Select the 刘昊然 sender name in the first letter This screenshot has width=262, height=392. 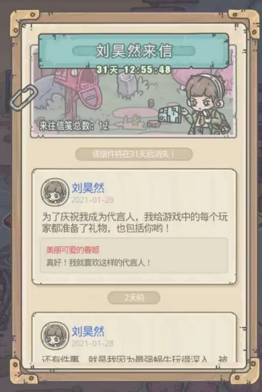point(88,188)
